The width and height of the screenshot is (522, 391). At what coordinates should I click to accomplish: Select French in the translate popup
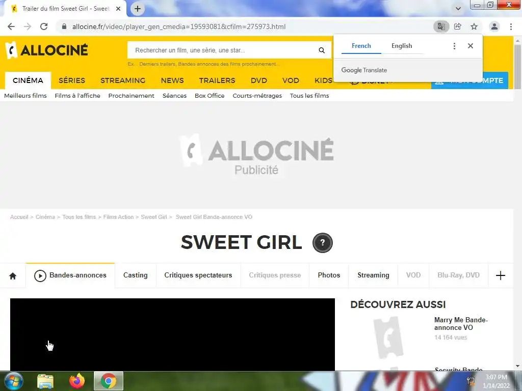click(x=361, y=46)
